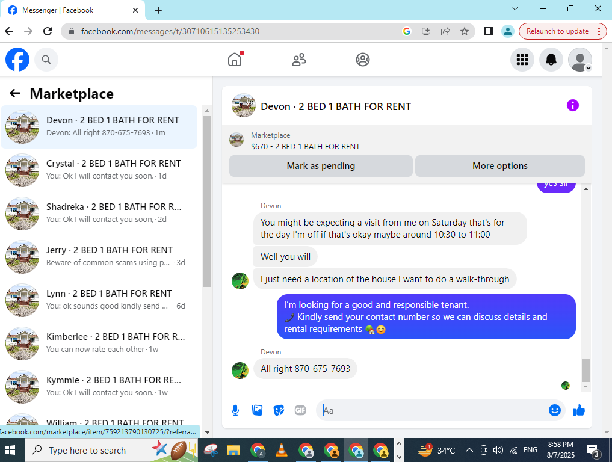
Task: Click the 'Well you will' message bubble
Action: tap(285, 257)
